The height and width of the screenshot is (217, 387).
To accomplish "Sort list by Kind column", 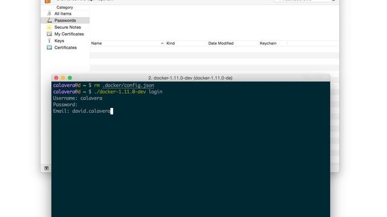I will (171, 43).
